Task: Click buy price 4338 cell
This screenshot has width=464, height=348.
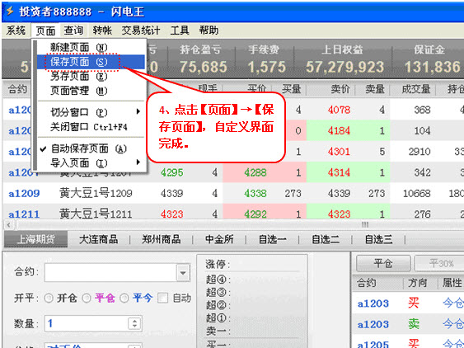Action: pos(255,194)
